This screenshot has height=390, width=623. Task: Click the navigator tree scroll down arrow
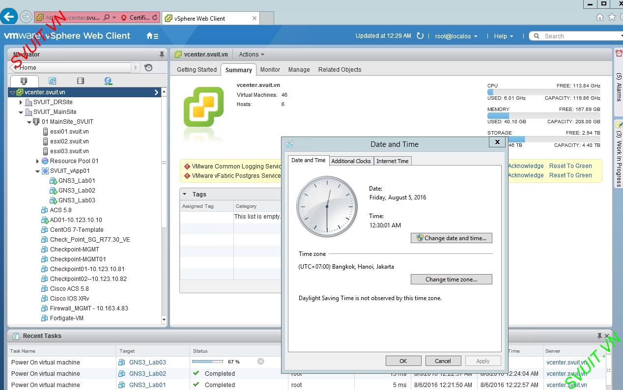click(x=164, y=320)
